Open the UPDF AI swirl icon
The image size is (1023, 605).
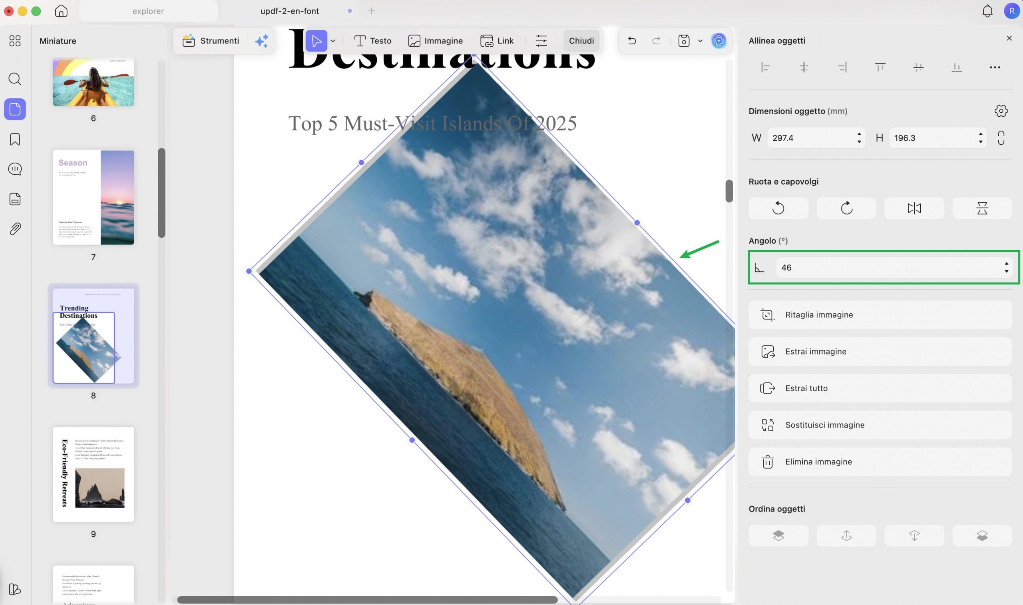tap(718, 41)
